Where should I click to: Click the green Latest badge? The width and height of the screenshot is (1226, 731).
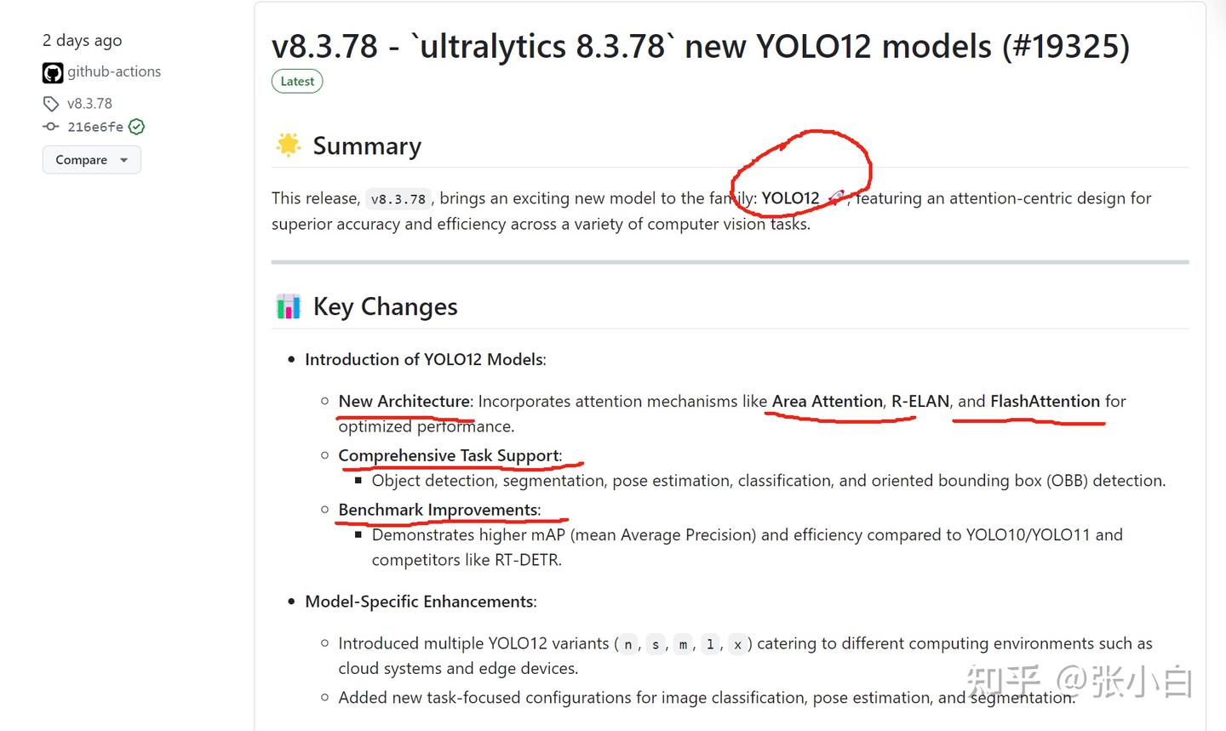[297, 82]
